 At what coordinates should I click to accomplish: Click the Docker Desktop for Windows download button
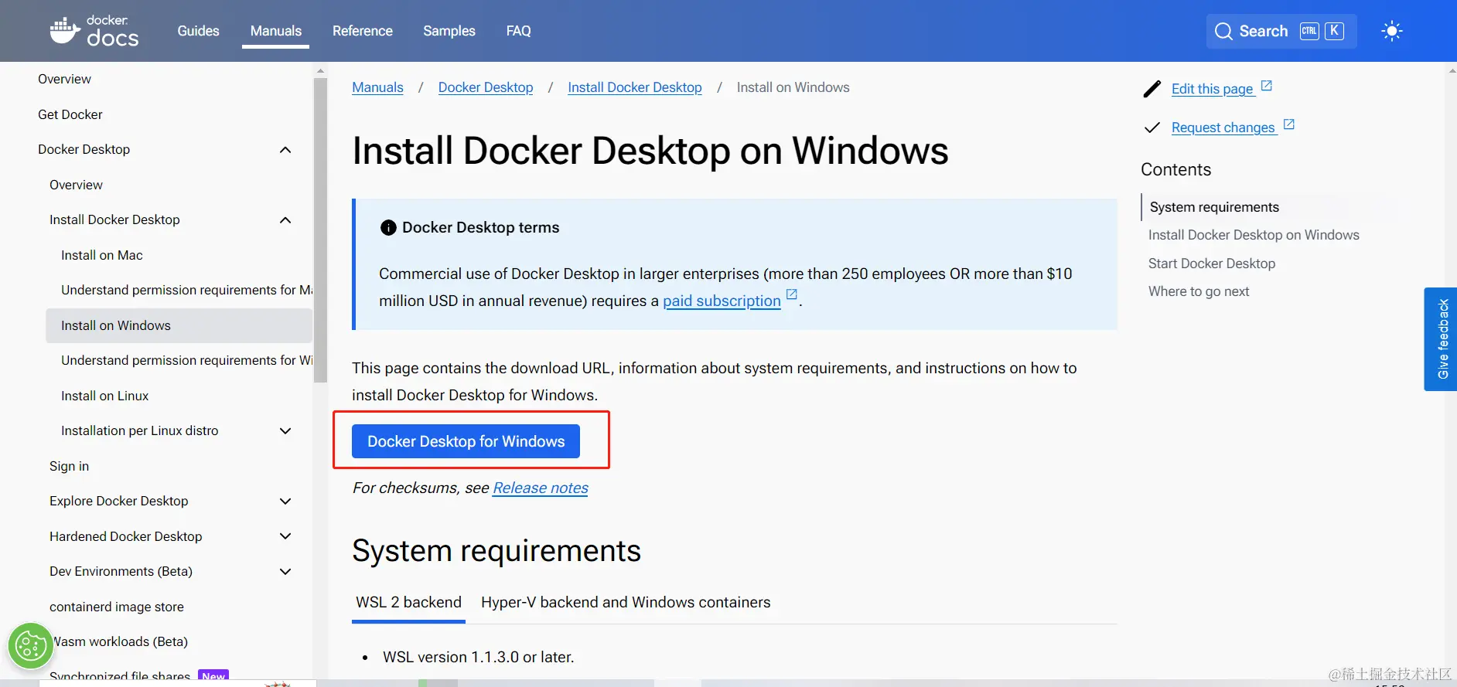pyautogui.click(x=466, y=441)
